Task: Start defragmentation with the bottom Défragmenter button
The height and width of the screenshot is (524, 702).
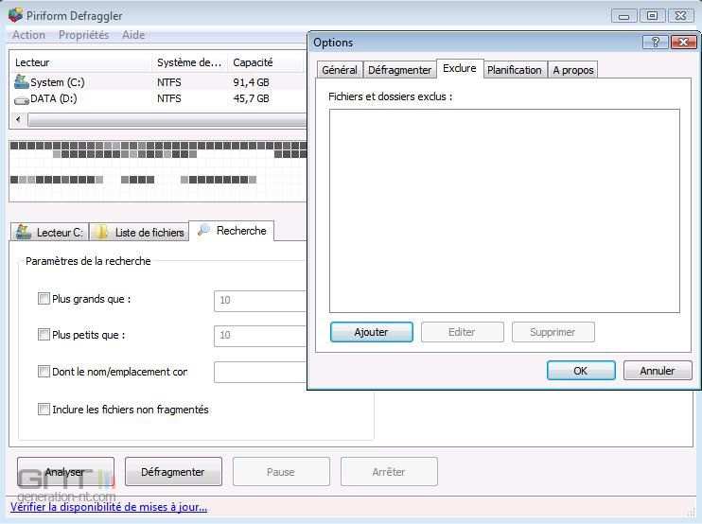Action: coord(173,472)
